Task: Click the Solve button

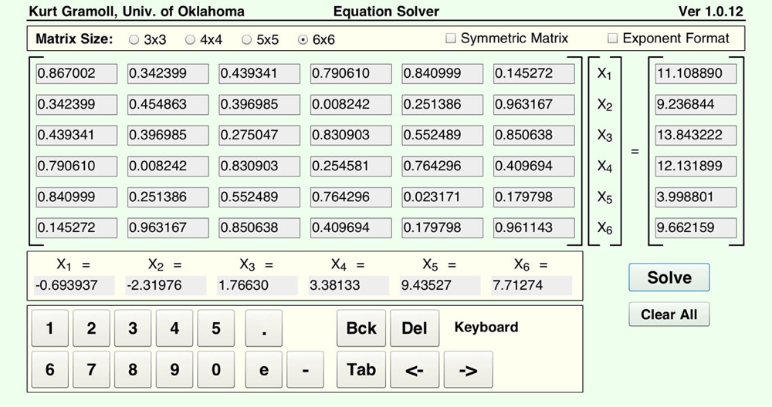Action: 669,277
